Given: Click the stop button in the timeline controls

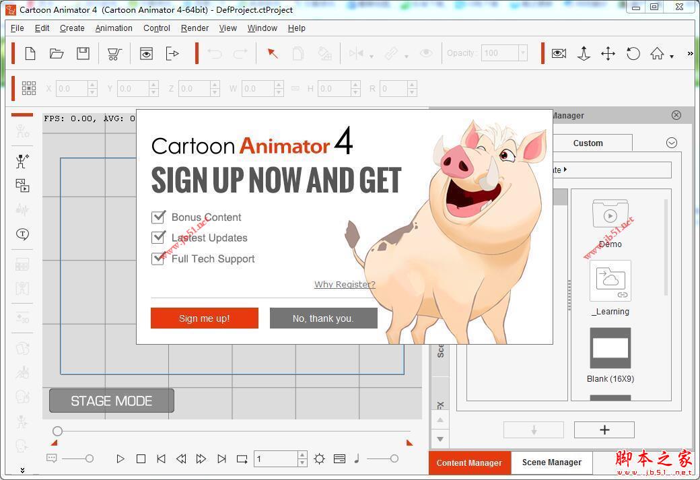Looking at the screenshot, I should (x=141, y=458).
